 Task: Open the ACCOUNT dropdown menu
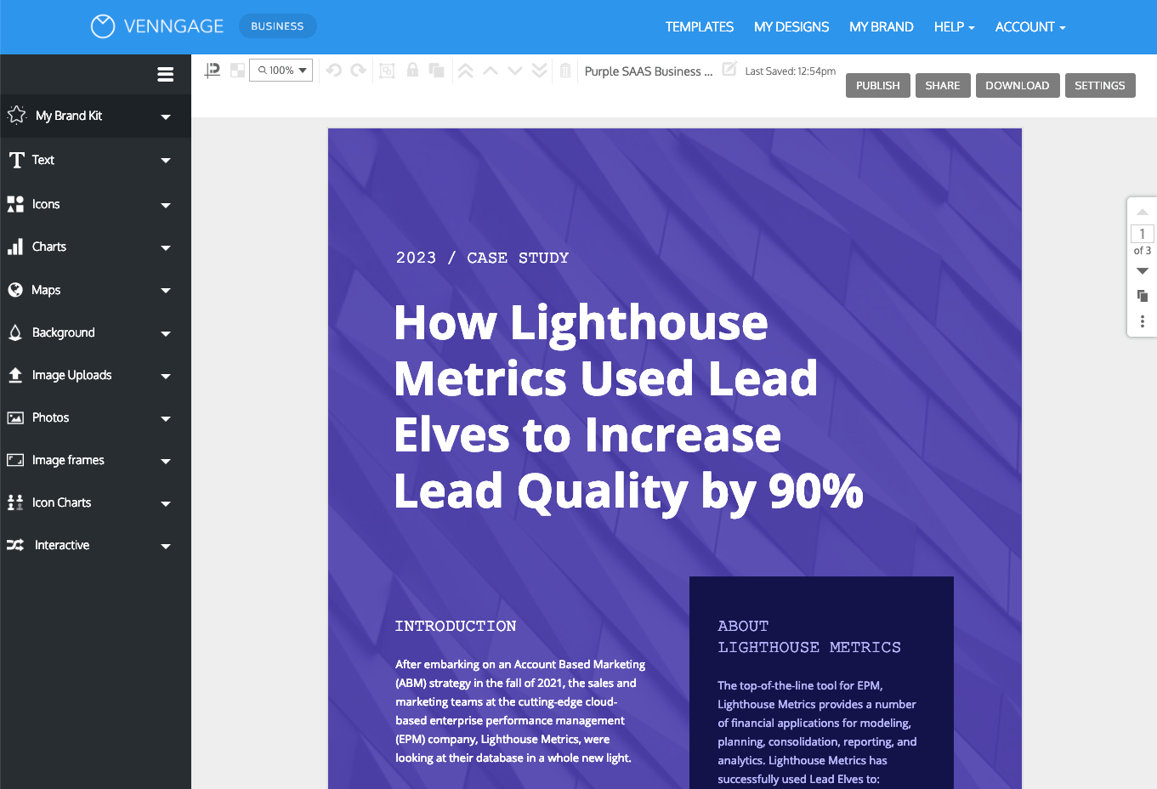point(1029,26)
